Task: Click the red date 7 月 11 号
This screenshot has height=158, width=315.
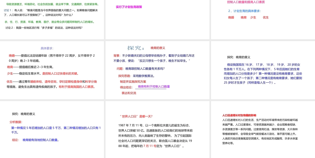Action: click(x=150, y=146)
